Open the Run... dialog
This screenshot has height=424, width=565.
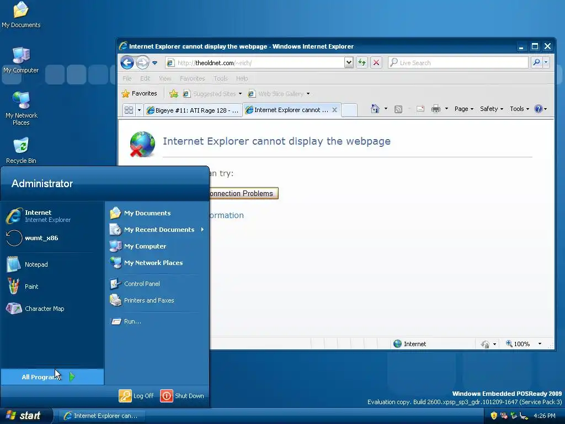tap(157, 321)
